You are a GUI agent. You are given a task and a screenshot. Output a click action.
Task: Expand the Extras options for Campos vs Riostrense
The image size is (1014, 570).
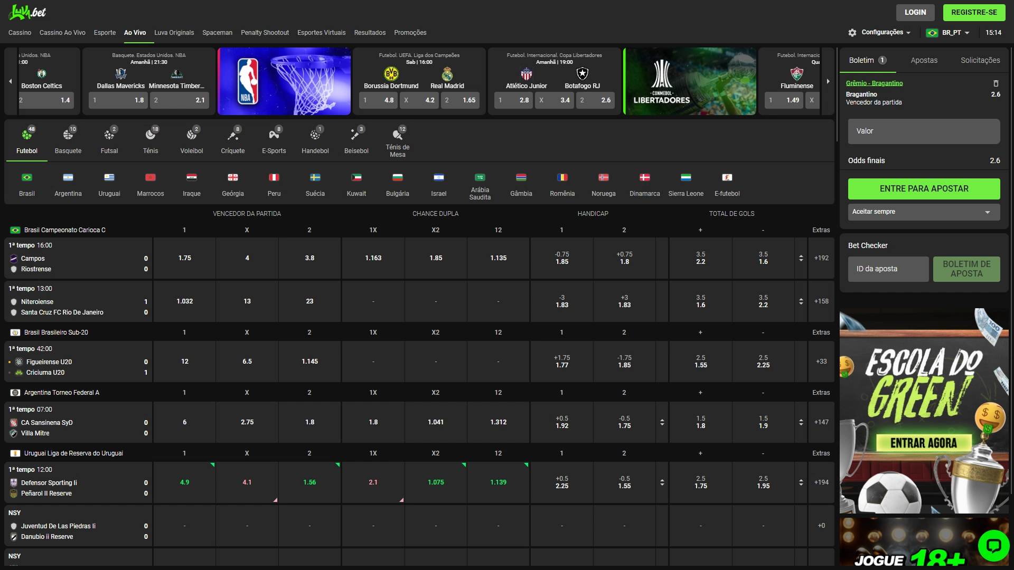tap(822, 258)
